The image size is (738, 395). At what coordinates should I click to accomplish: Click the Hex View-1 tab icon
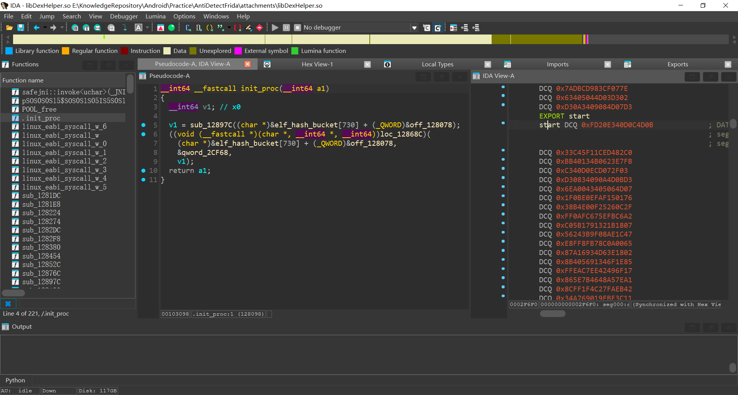[267, 64]
